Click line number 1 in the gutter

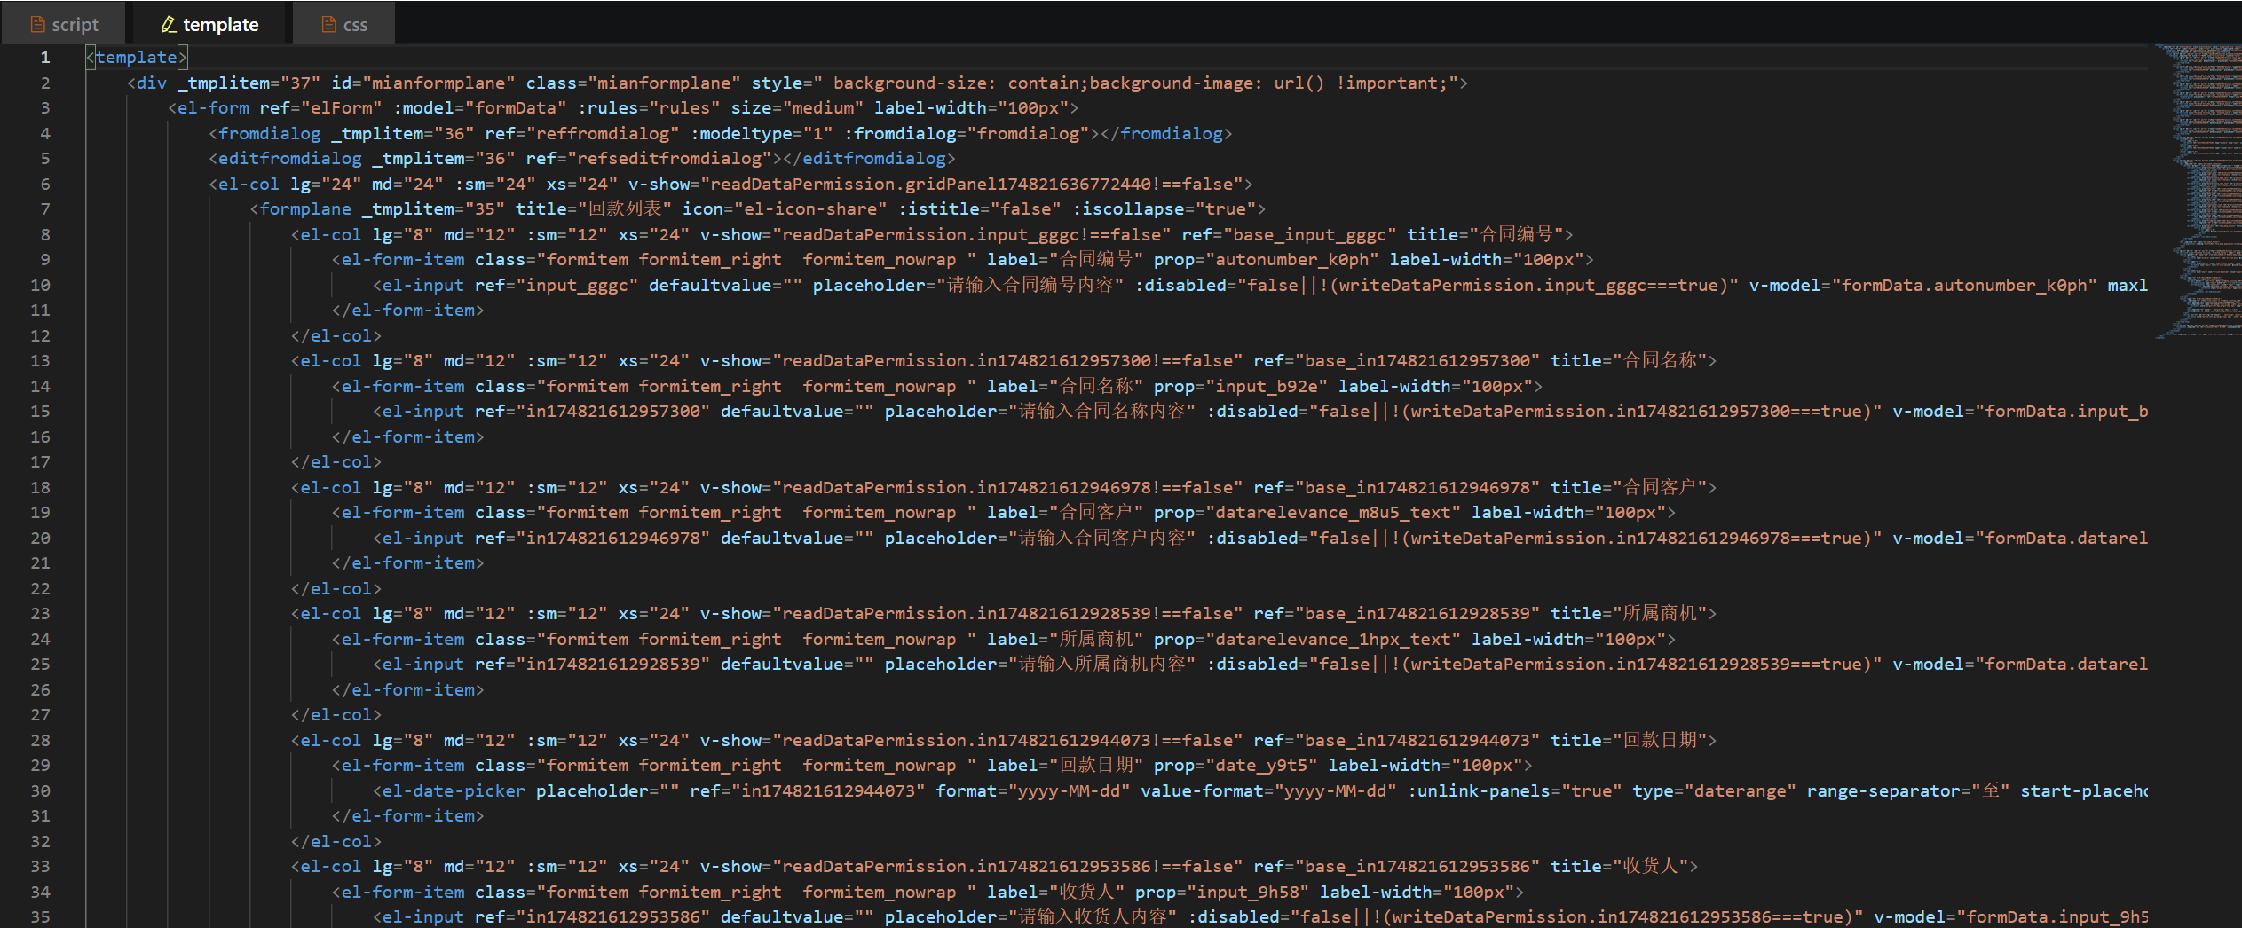pos(44,58)
